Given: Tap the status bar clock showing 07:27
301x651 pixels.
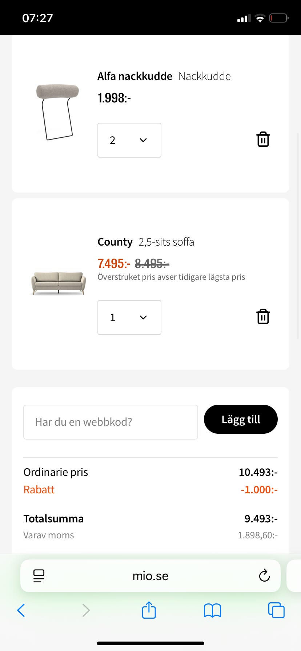Looking at the screenshot, I should point(37,18).
